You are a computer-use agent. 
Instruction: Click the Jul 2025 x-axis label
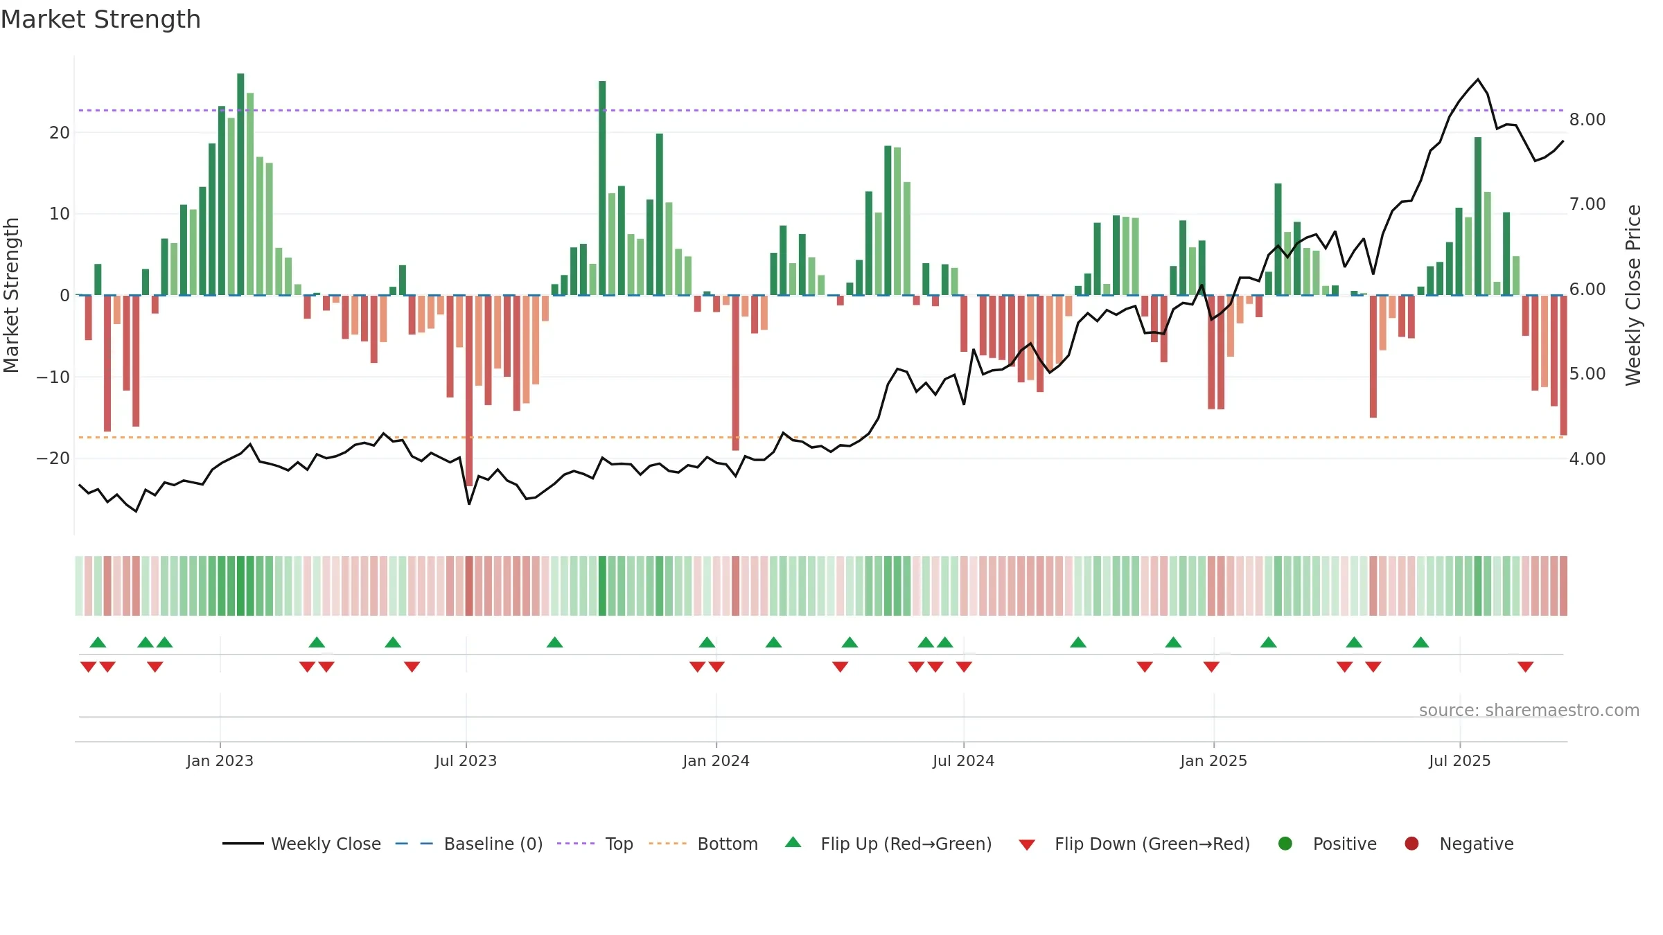pos(1459,760)
